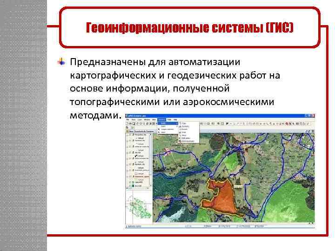This screenshot has height=251, width=335.
Task: Click the layer list vertical scrollbar
Action: pyautogui.click(x=151, y=160)
